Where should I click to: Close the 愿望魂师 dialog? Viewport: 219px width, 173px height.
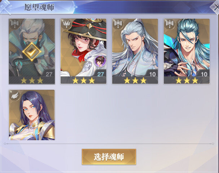coord(215,7)
